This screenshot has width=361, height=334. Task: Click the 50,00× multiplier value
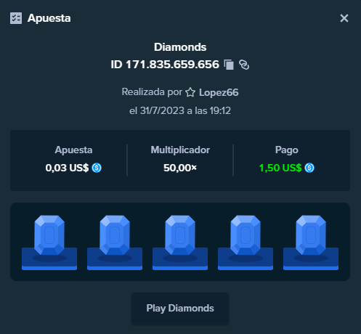180,168
